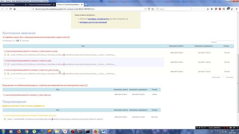Open CloudScan Pro antivirus link

pos(99,19)
